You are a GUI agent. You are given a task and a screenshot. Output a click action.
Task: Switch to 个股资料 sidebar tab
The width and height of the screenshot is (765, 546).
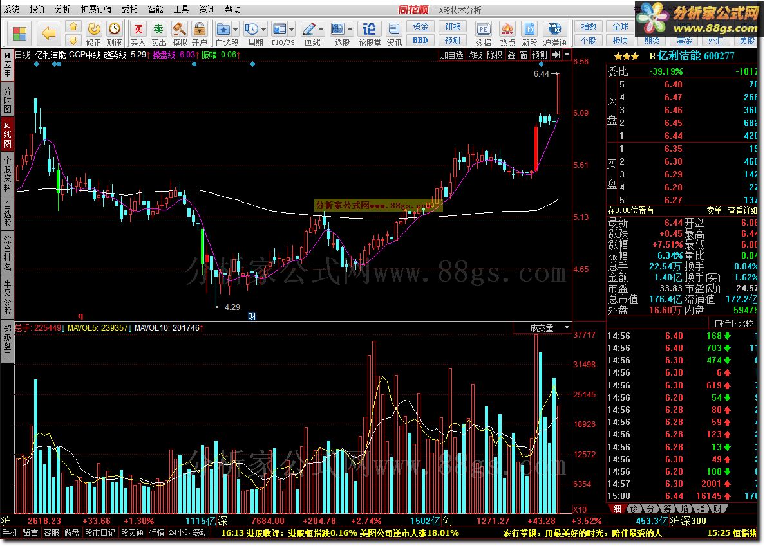point(7,174)
